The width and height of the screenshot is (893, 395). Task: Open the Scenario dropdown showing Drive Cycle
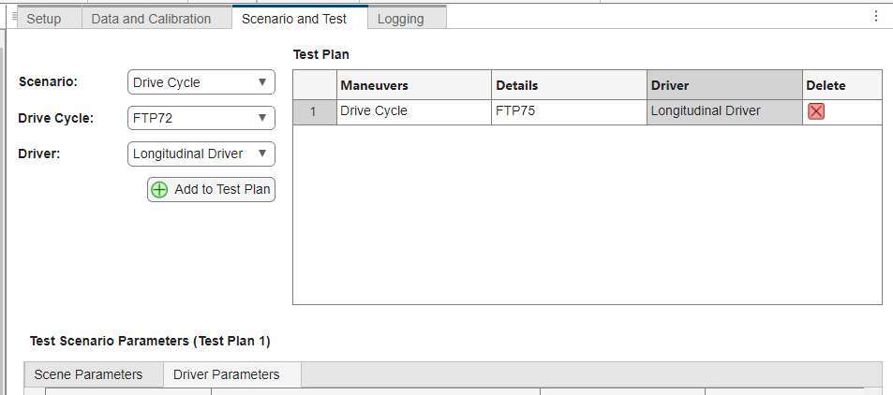[201, 82]
